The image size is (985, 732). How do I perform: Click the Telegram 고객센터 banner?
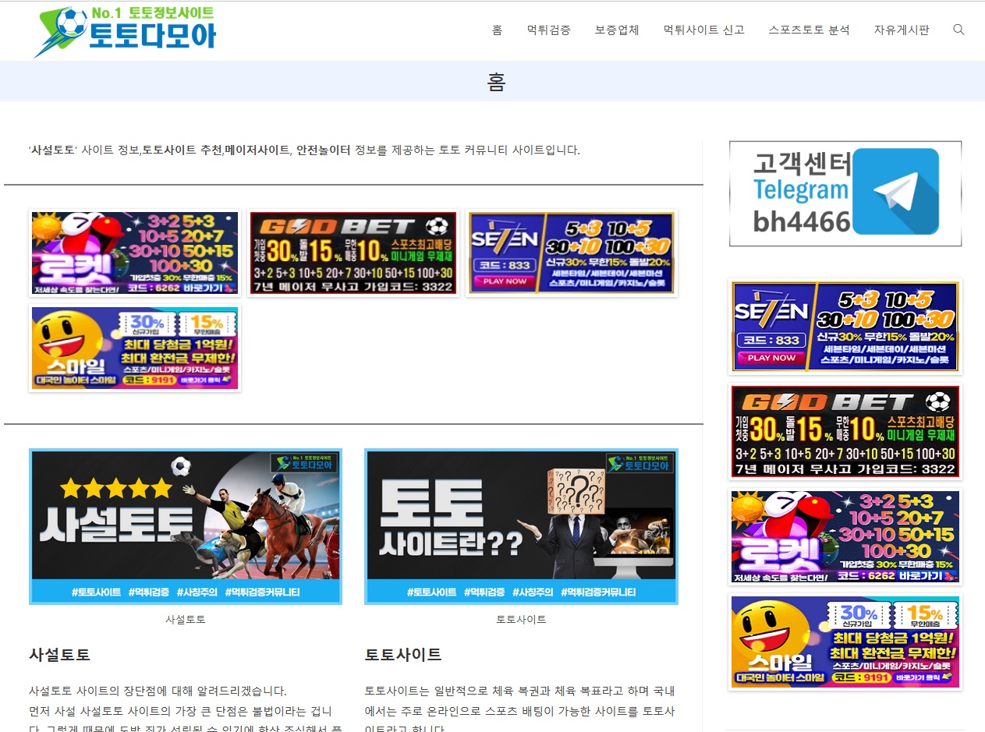[x=845, y=193]
